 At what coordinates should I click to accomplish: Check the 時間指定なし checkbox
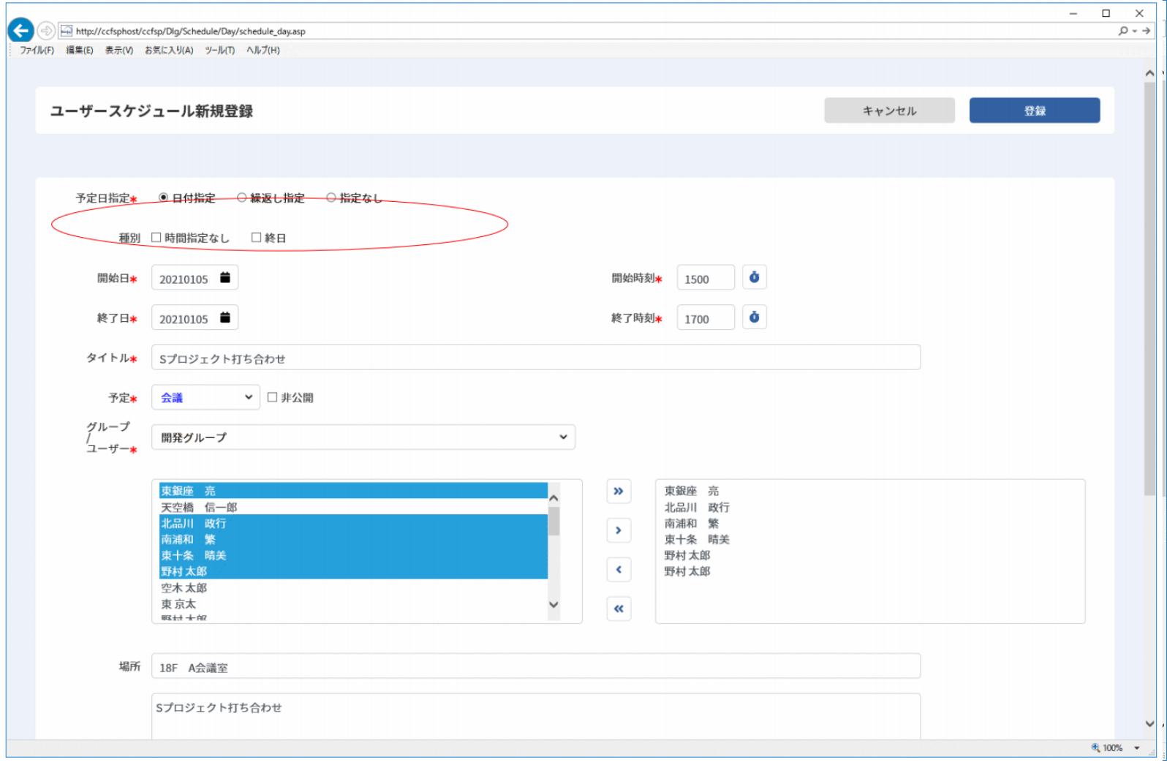click(x=156, y=238)
